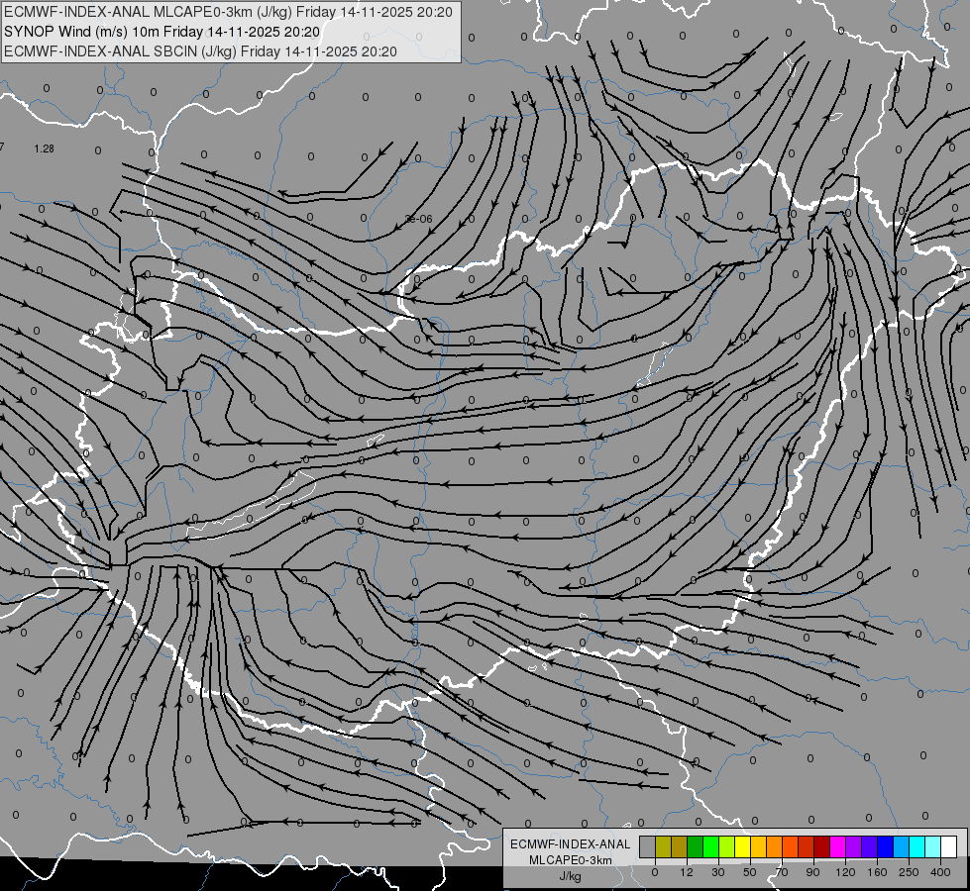Click the '1.28' value on the map
Image resolution: width=970 pixels, height=891 pixels.
[44, 149]
